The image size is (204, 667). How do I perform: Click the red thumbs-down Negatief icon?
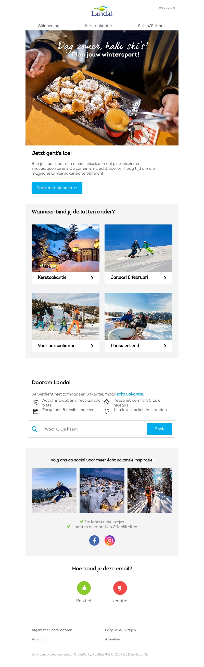pos(120,588)
